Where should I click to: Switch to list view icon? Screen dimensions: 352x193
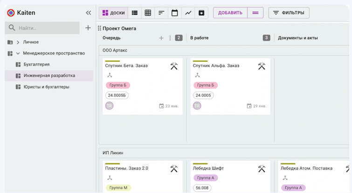135,13
